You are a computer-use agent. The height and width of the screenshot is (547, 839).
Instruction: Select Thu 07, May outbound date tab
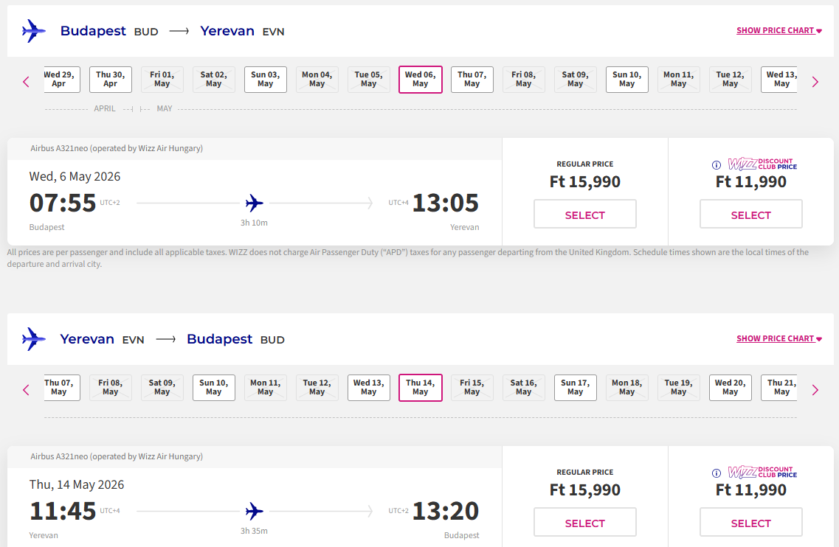tap(472, 80)
